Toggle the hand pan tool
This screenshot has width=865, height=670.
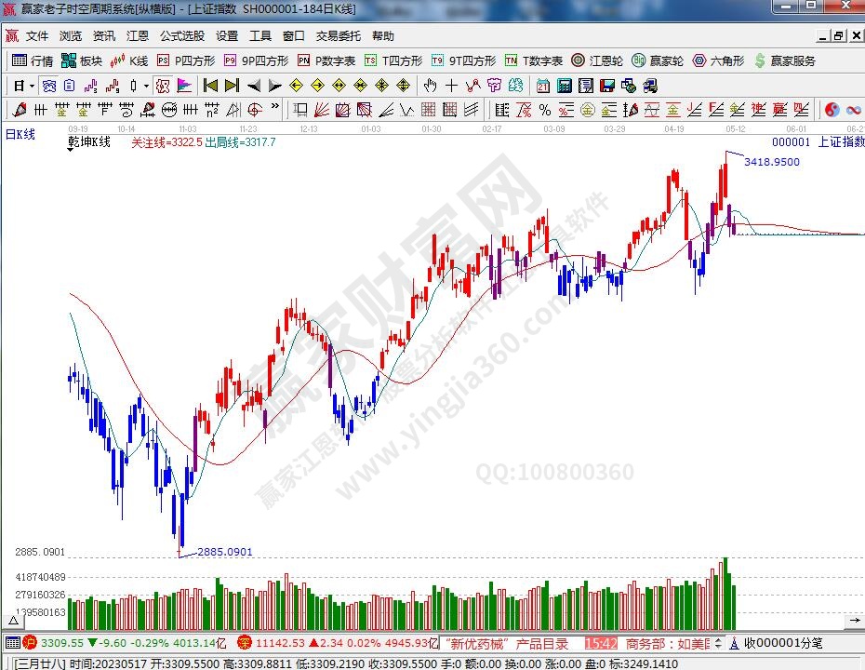point(430,86)
